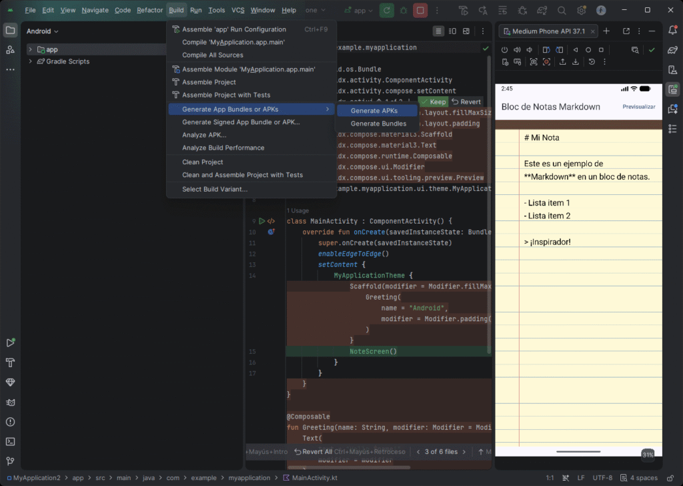Image resolution: width=683 pixels, height=486 pixels.
Task: Open Search Everywhere magnifier
Action: [x=562, y=10]
